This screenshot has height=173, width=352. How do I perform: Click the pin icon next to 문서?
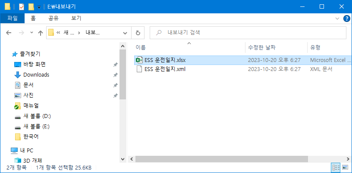point(115,85)
